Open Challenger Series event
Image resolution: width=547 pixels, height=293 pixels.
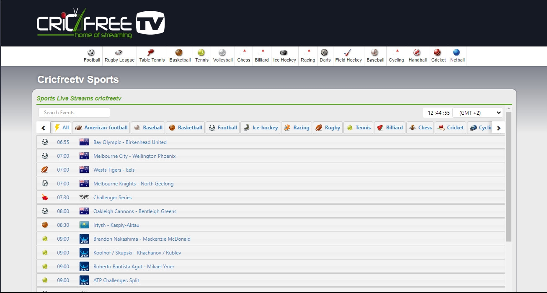click(112, 198)
